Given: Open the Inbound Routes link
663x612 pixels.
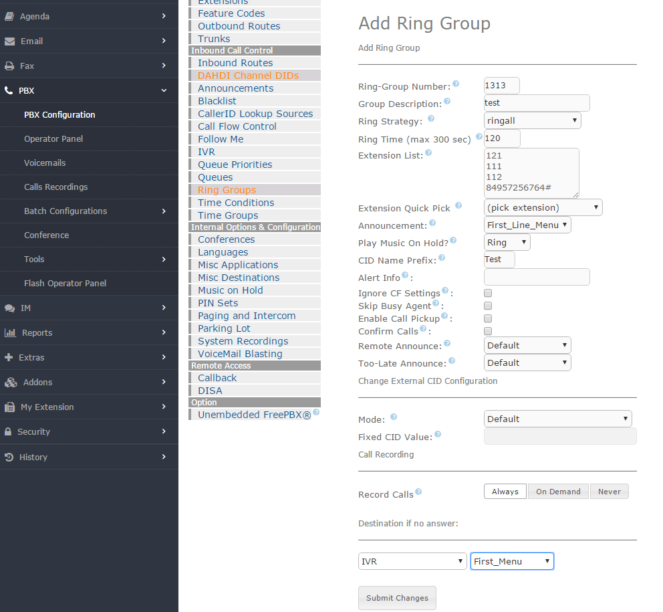Looking at the screenshot, I should coord(235,63).
